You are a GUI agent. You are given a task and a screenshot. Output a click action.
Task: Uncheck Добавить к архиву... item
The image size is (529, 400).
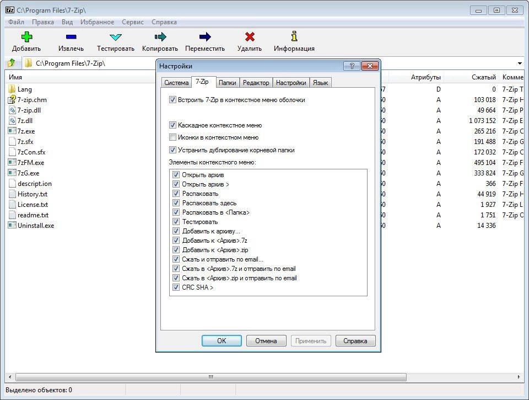[176, 231]
